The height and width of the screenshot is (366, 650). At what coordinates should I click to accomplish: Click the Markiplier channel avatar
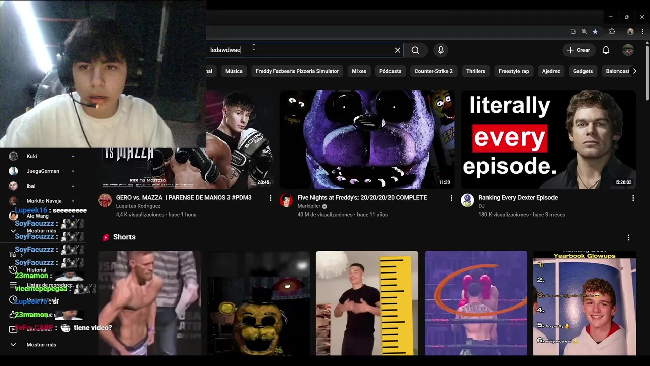286,200
